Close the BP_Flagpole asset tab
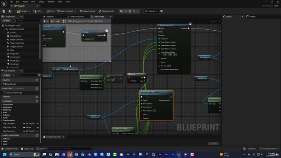 [37, 6]
